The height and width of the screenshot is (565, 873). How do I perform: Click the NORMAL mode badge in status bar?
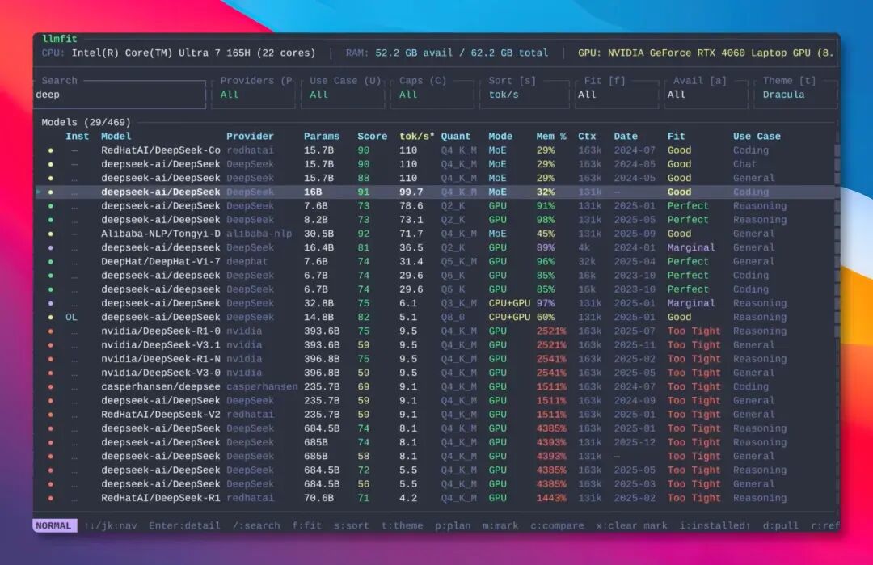point(53,525)
